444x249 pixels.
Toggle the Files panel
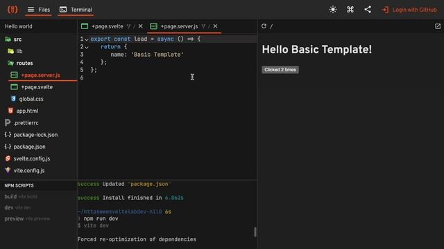pos(39,10)
